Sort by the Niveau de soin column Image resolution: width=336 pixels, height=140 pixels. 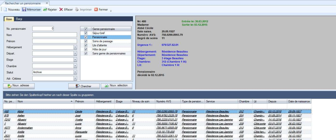click(143, 102)
